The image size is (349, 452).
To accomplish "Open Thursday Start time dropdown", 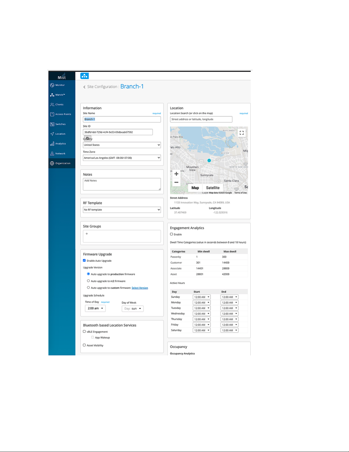I will pos(201,319).
